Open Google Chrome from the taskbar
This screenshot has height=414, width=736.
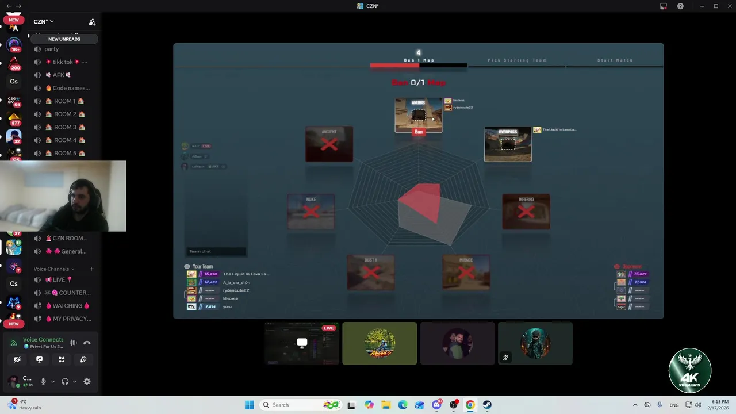470,405
